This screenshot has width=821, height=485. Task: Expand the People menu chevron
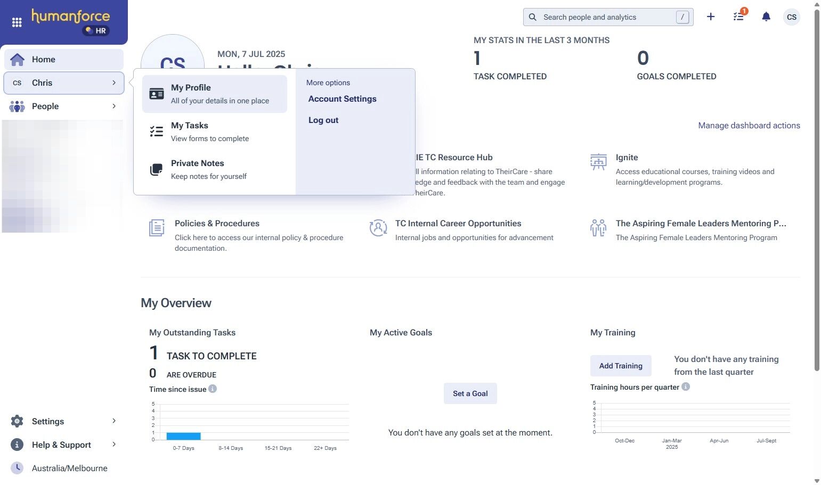(114, 106)
